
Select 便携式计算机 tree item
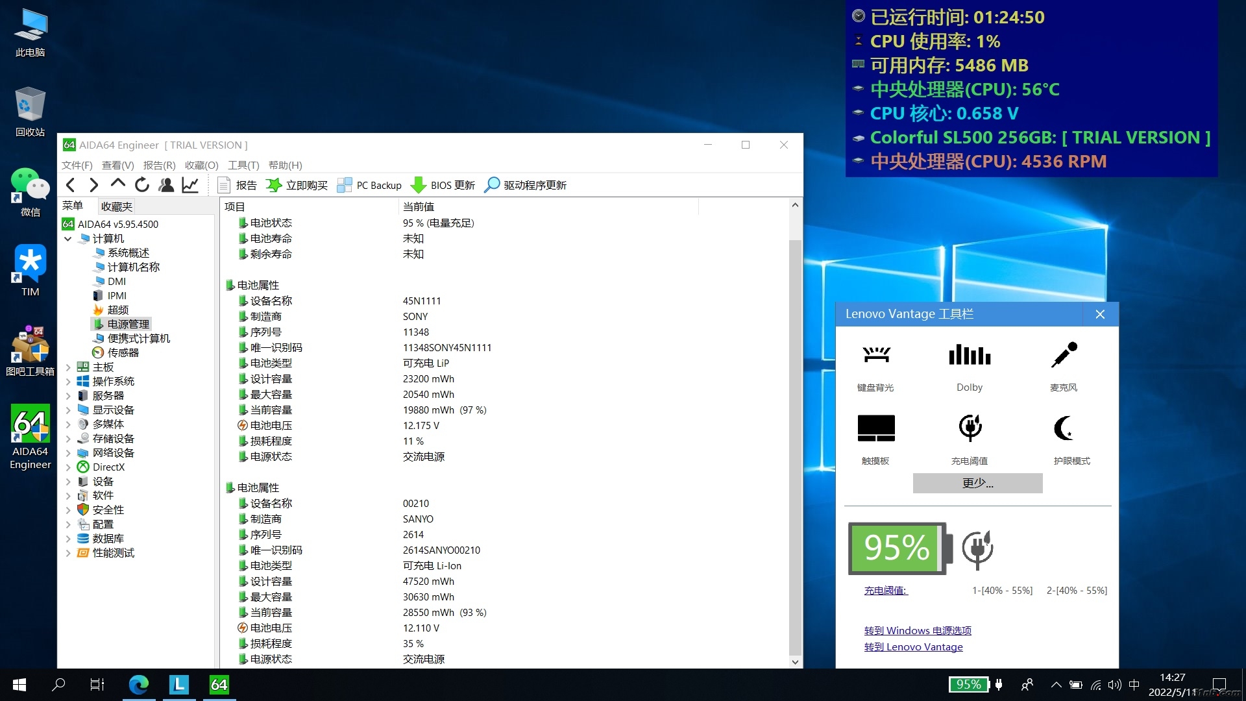tap(131, 339)
